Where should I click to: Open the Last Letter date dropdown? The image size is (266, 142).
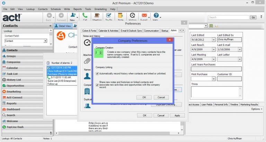(240, 59)
